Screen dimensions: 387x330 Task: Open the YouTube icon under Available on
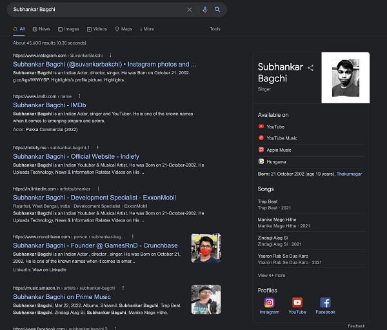point(261,127)
